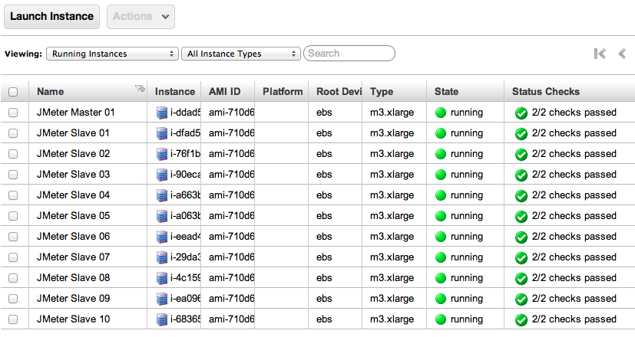This screenshot has width=635, height=337.
Task: Sort by the Type column header
Action: pyautogui.click(x=394, y=91)
